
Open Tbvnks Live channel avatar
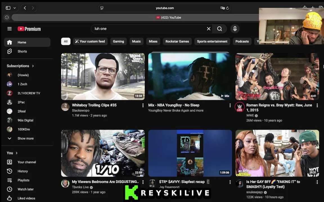point(65,183)
